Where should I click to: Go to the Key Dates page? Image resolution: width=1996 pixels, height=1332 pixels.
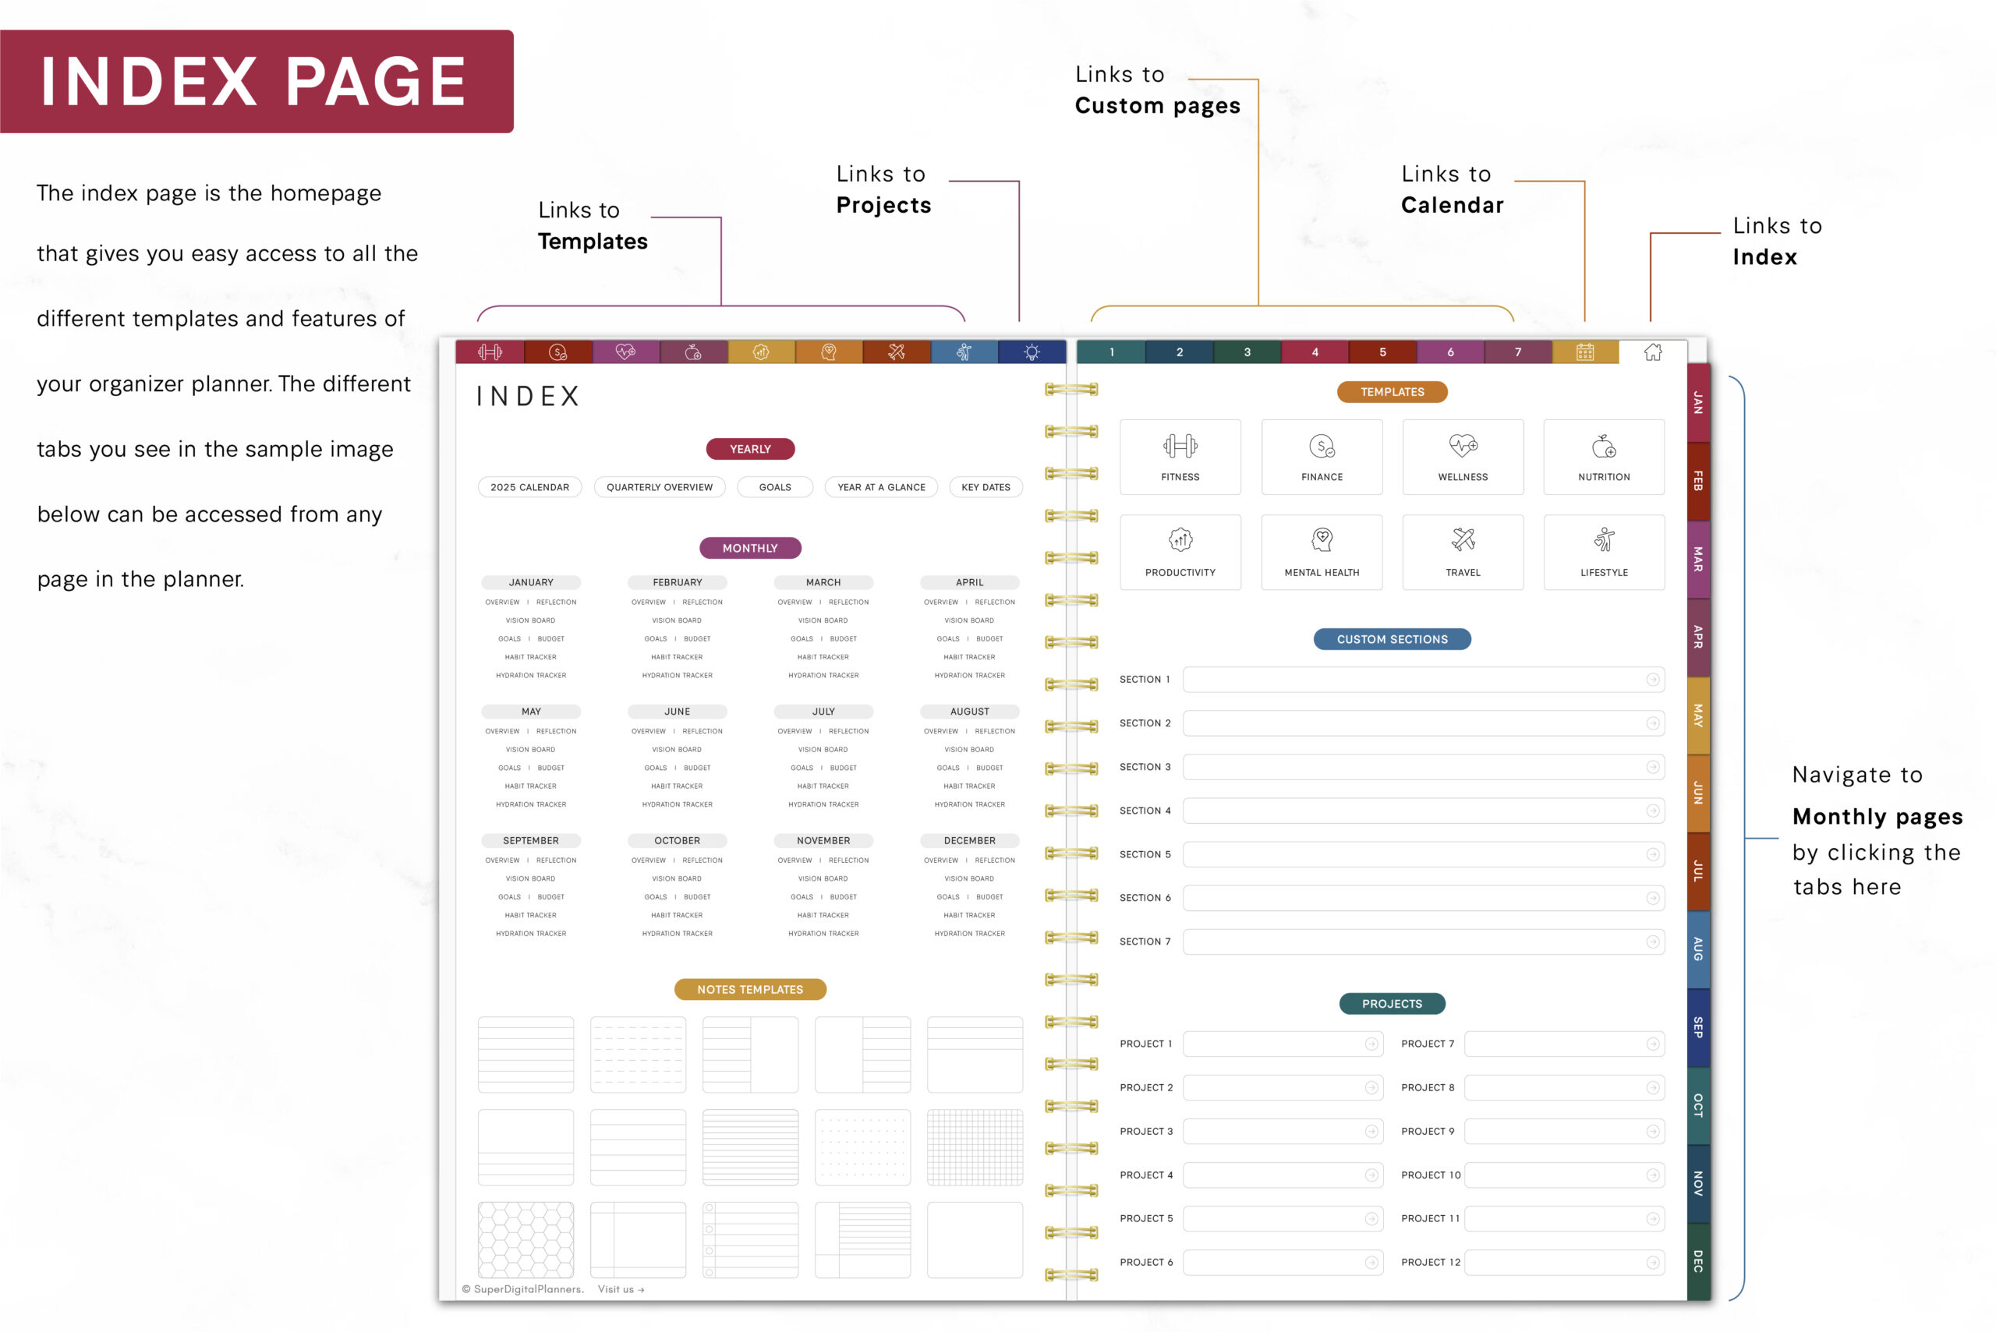pyautogui.click(x=985, y=487)
